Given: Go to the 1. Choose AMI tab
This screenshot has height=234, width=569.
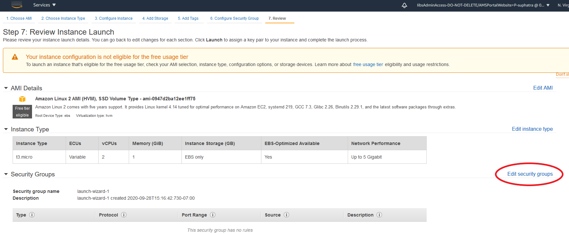Looking at the screenshot, I should pyautogui.click(x=19, y=18).
